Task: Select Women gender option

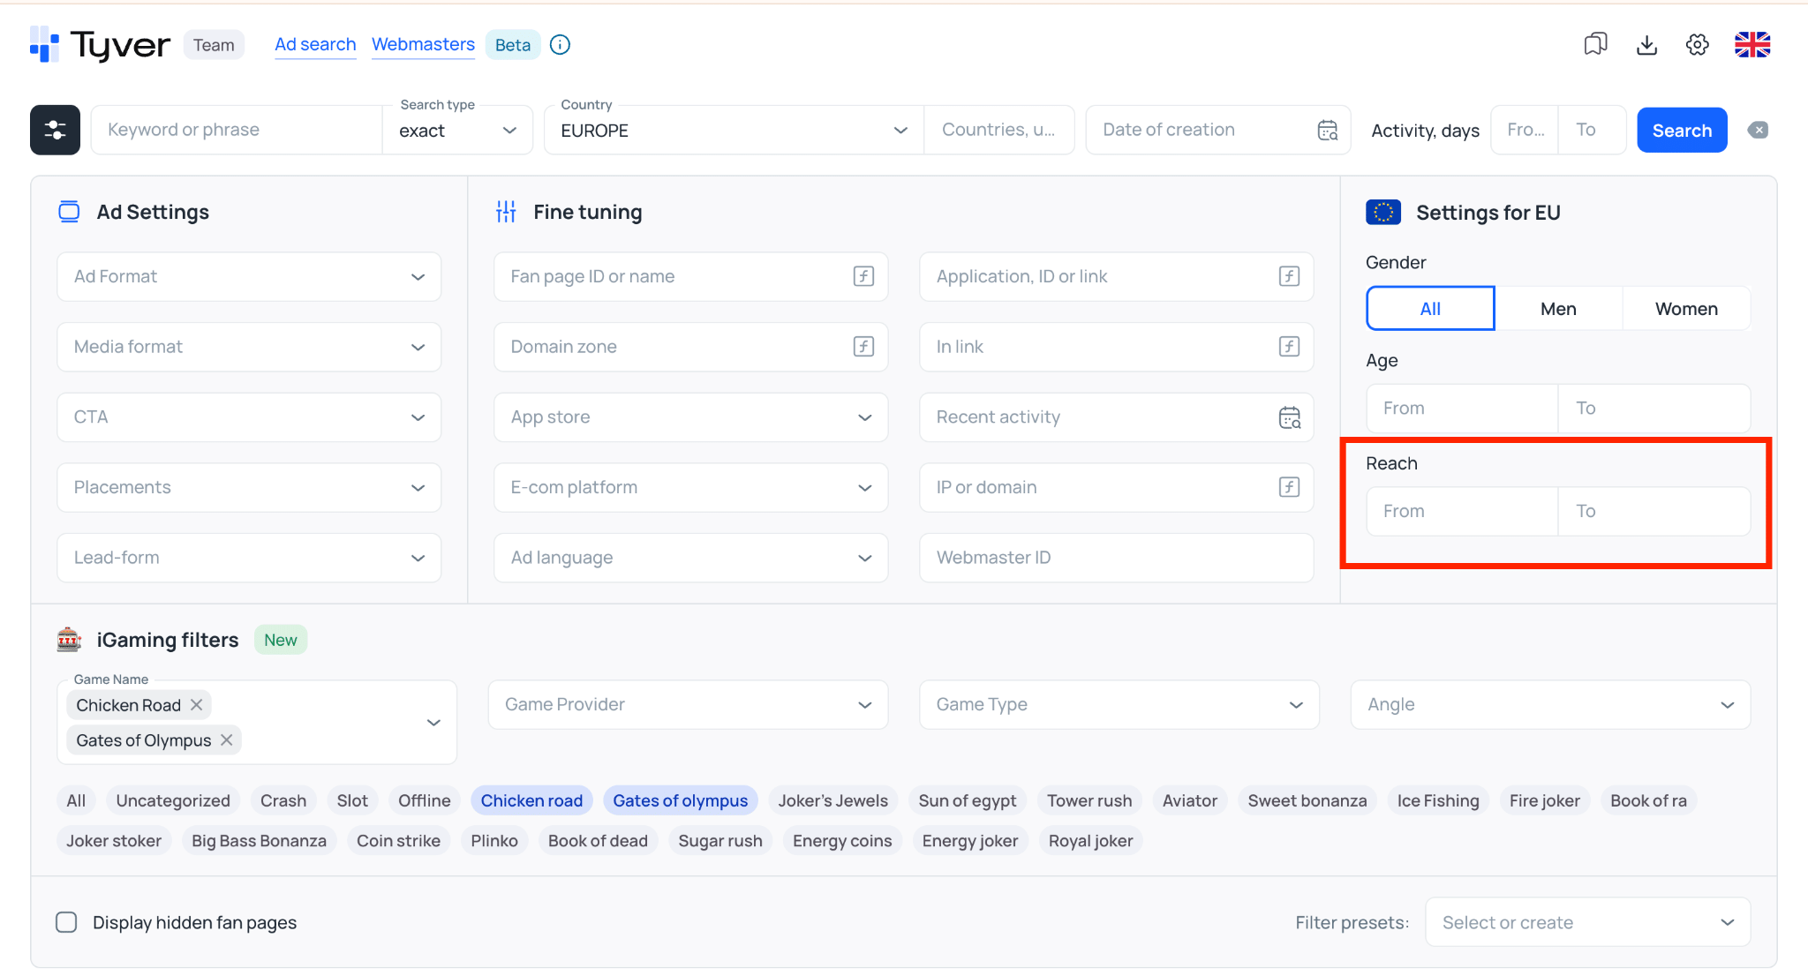Action: tap(1686, 308)
